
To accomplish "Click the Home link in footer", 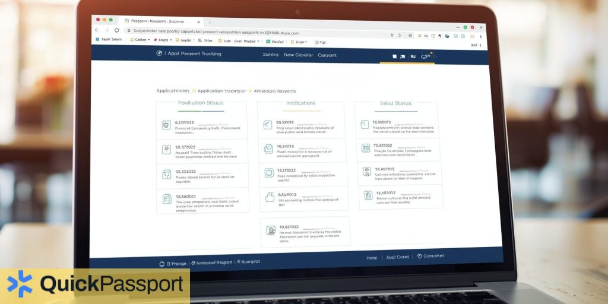I will coord(372,258).
